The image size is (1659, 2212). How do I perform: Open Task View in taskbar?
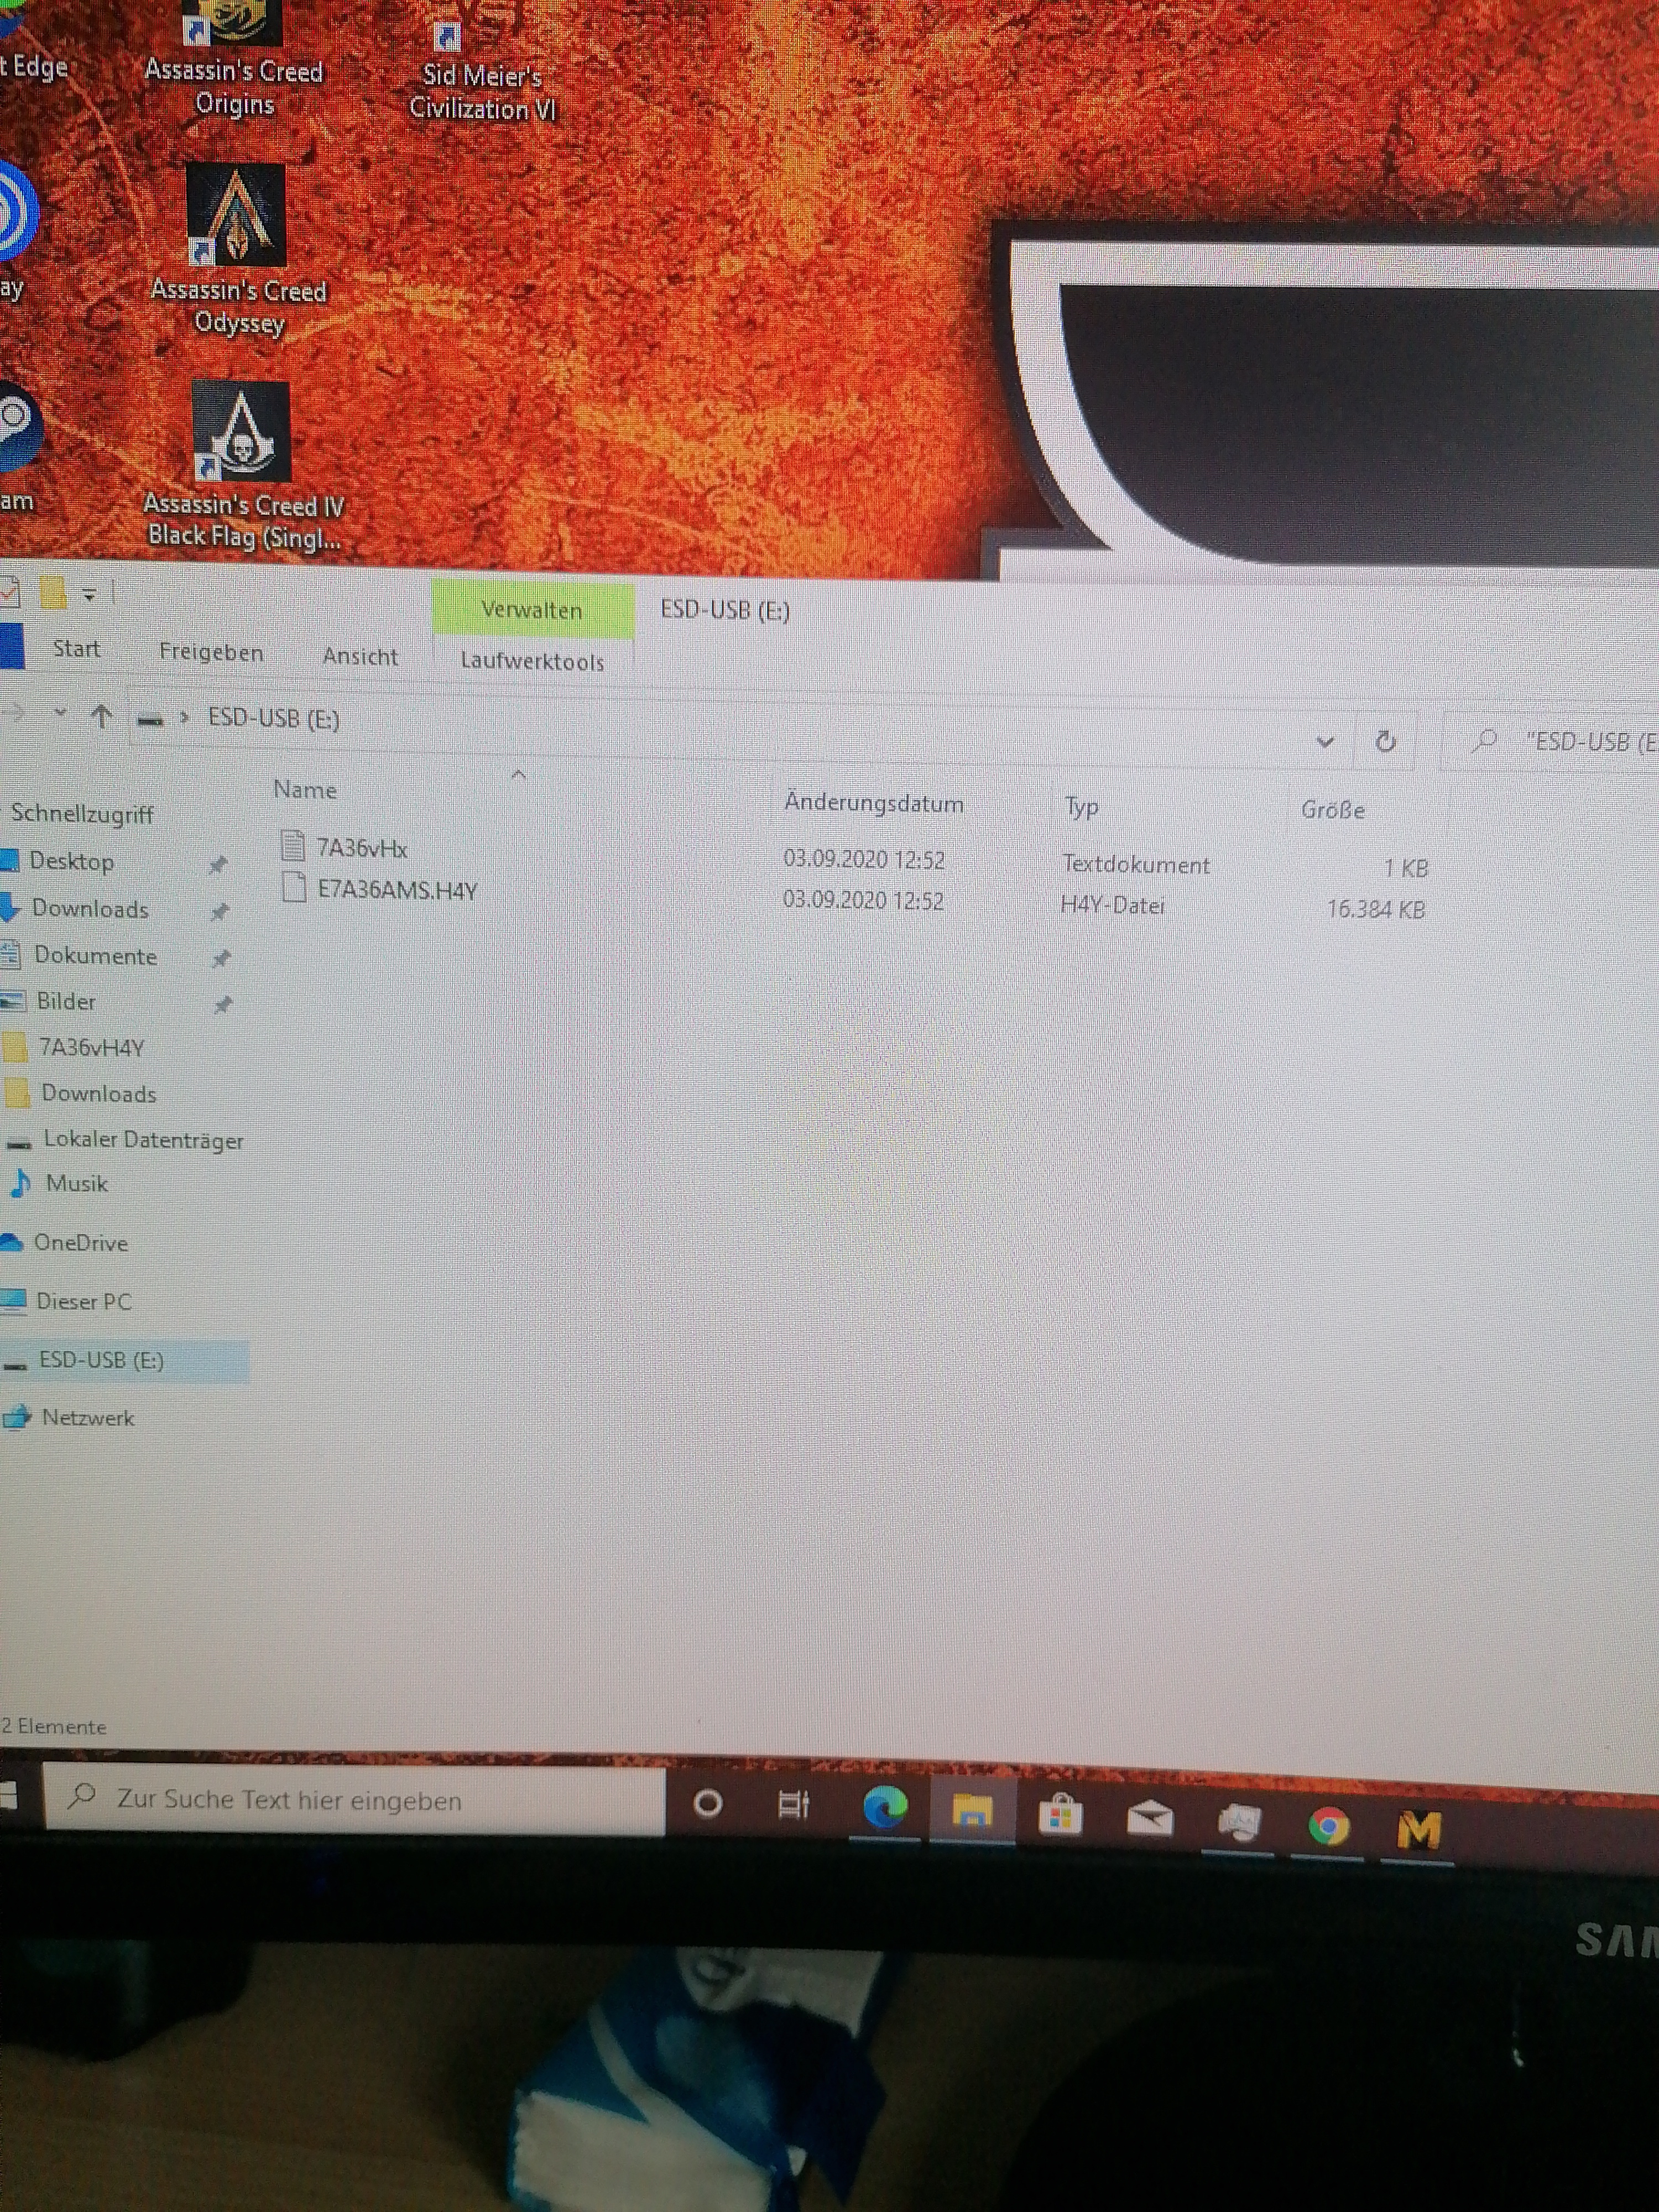794,1805
